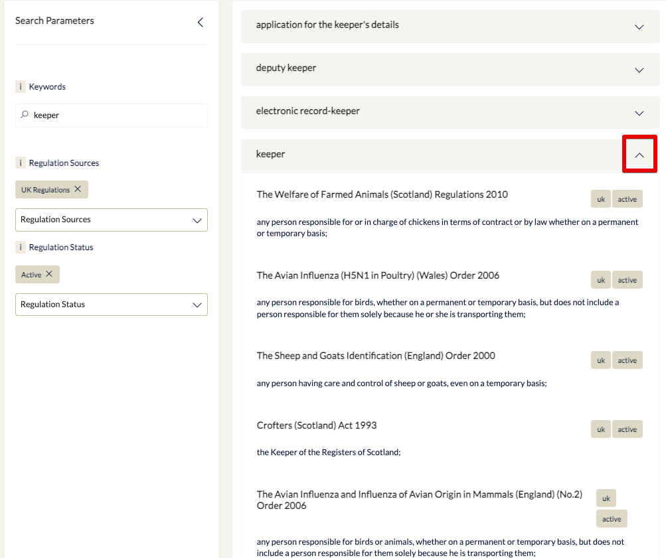This screenshot has height=558, width=666.
Task: Click uk tag for Welfare of Farmed Animals regulation
Action: [x=600, y=199]
